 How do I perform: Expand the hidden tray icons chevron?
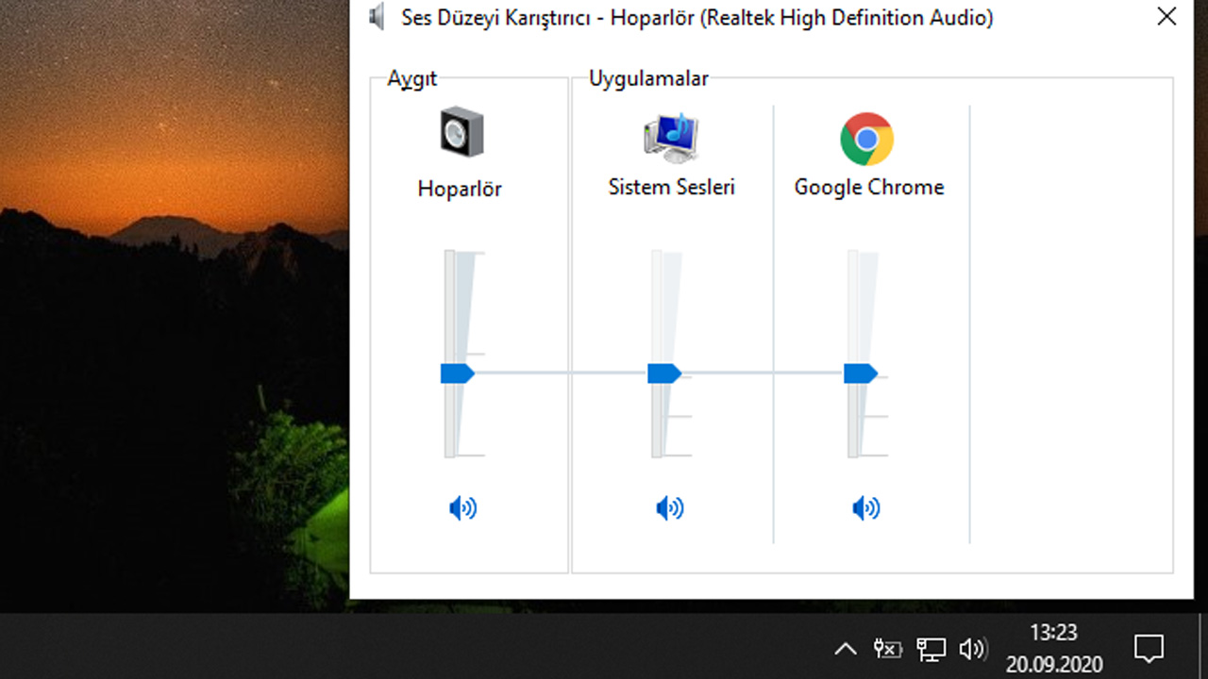pyautogui.click(x=846, y=649)
